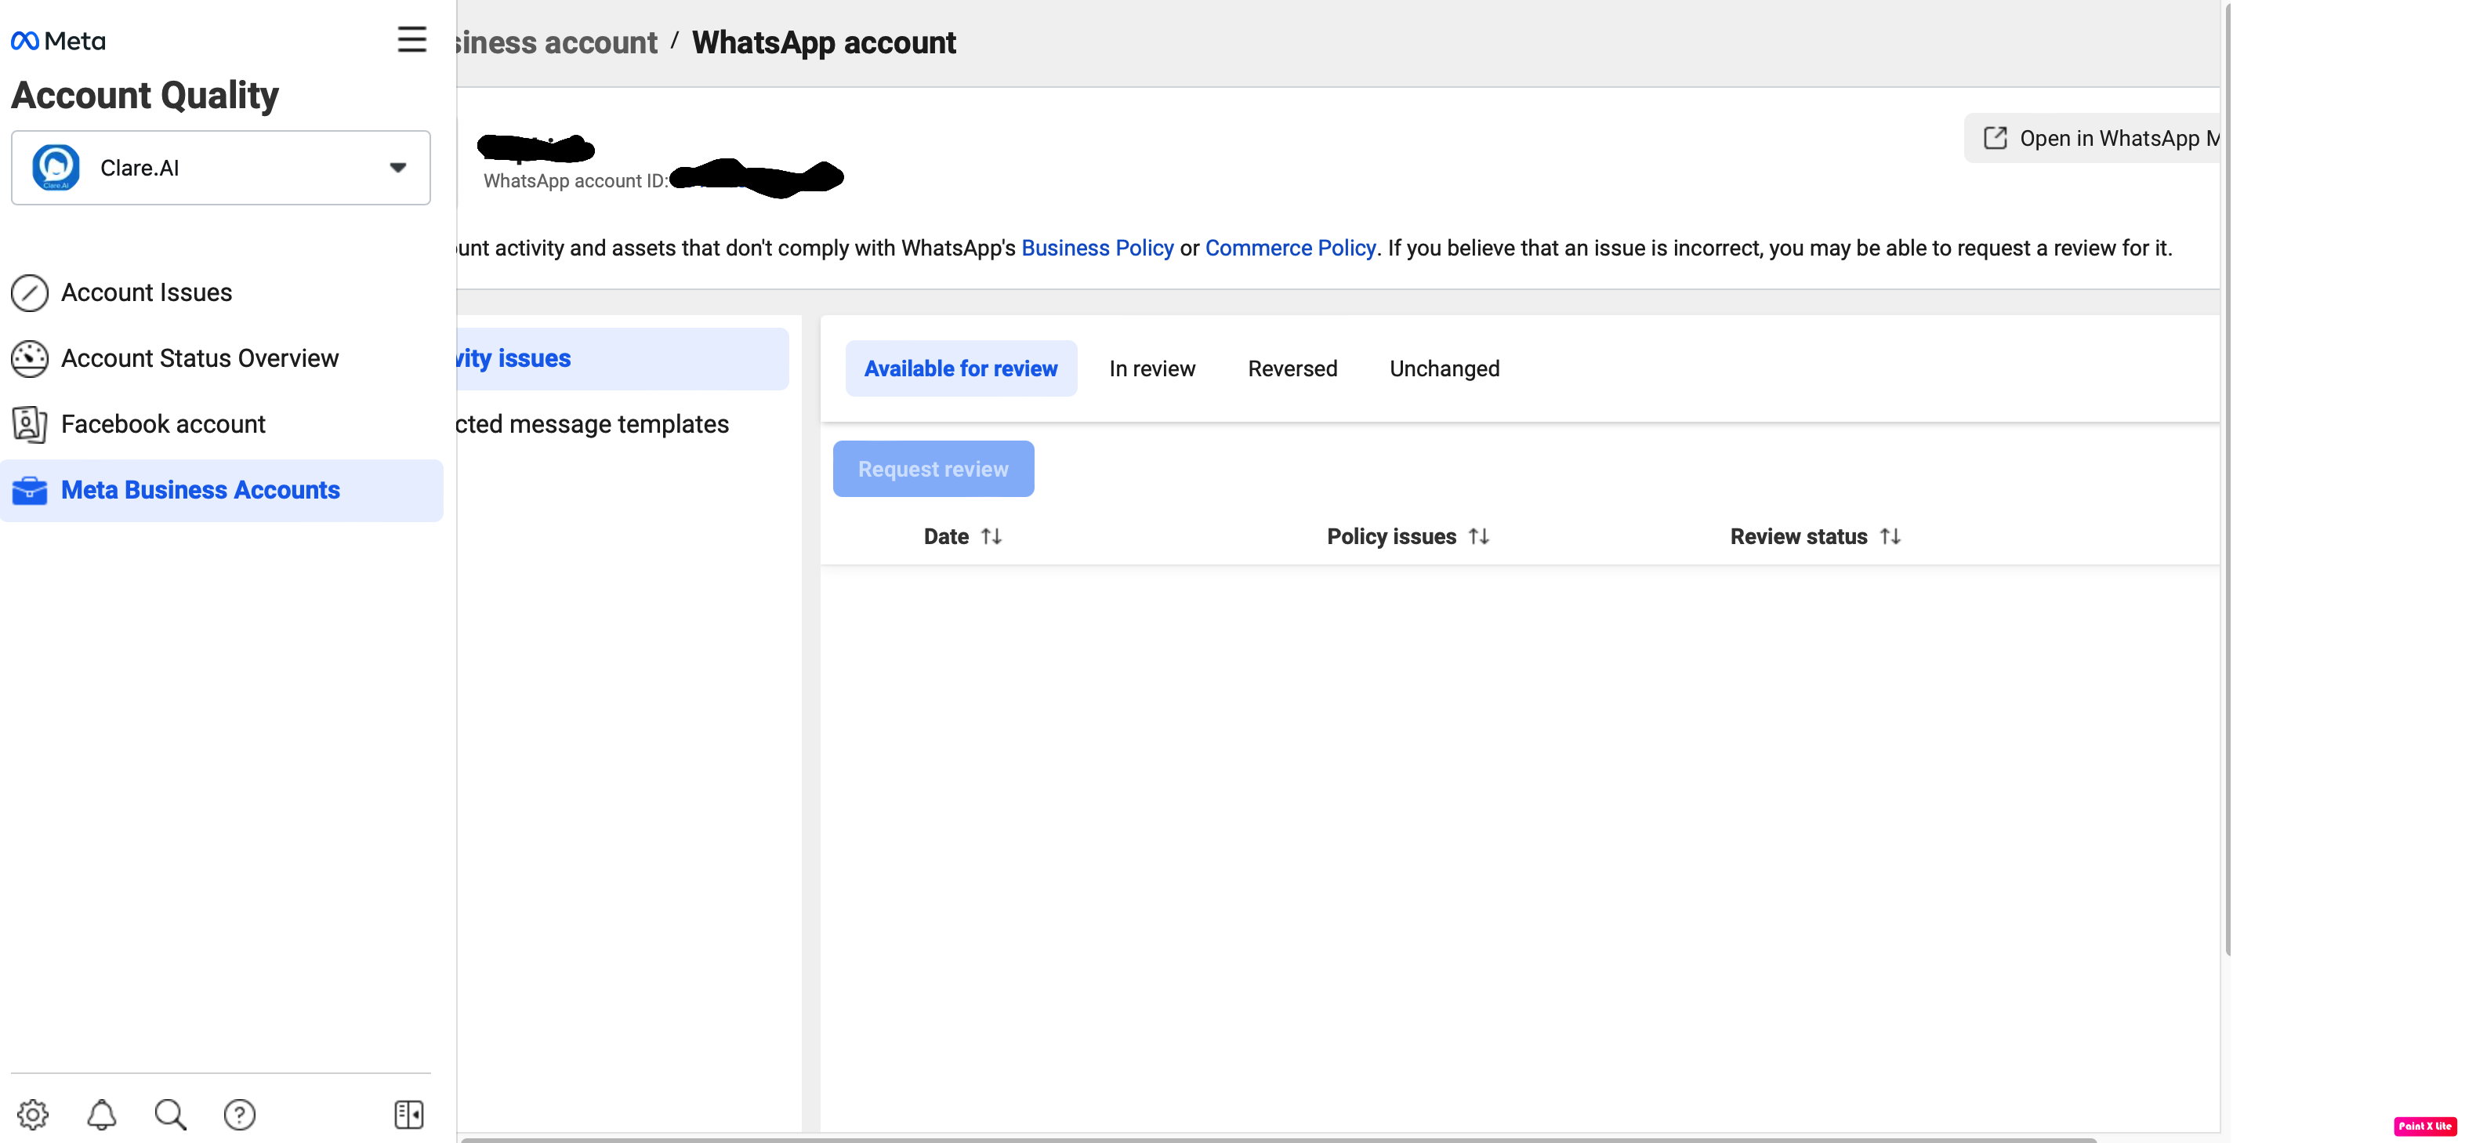Click the Policy issues column header
Screen dimensions: 2465x1143
(x=1391, y=537)
